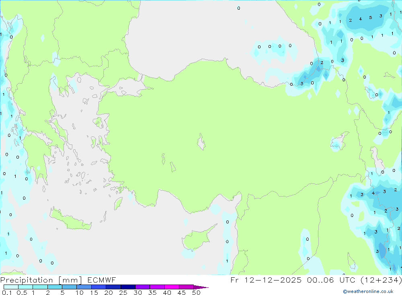Click the "Fr 12-12-2025" forecast date text

[266, 280]
